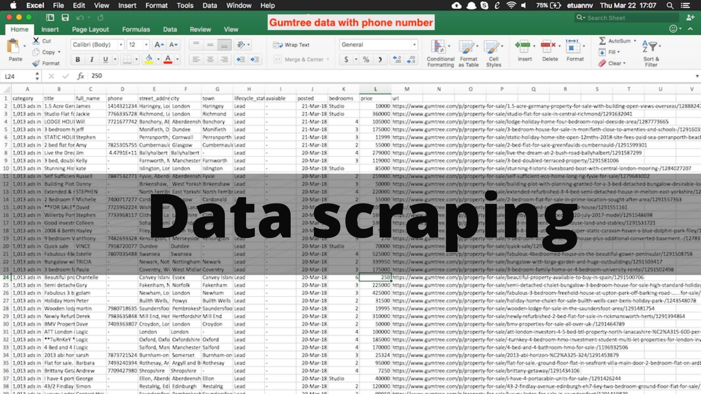Toggle italic formatting
The height and width of the screenshot is (394, 701).
[92, 59]
